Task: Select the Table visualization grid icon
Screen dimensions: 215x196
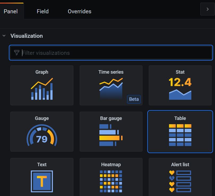Action: (180, 135)
